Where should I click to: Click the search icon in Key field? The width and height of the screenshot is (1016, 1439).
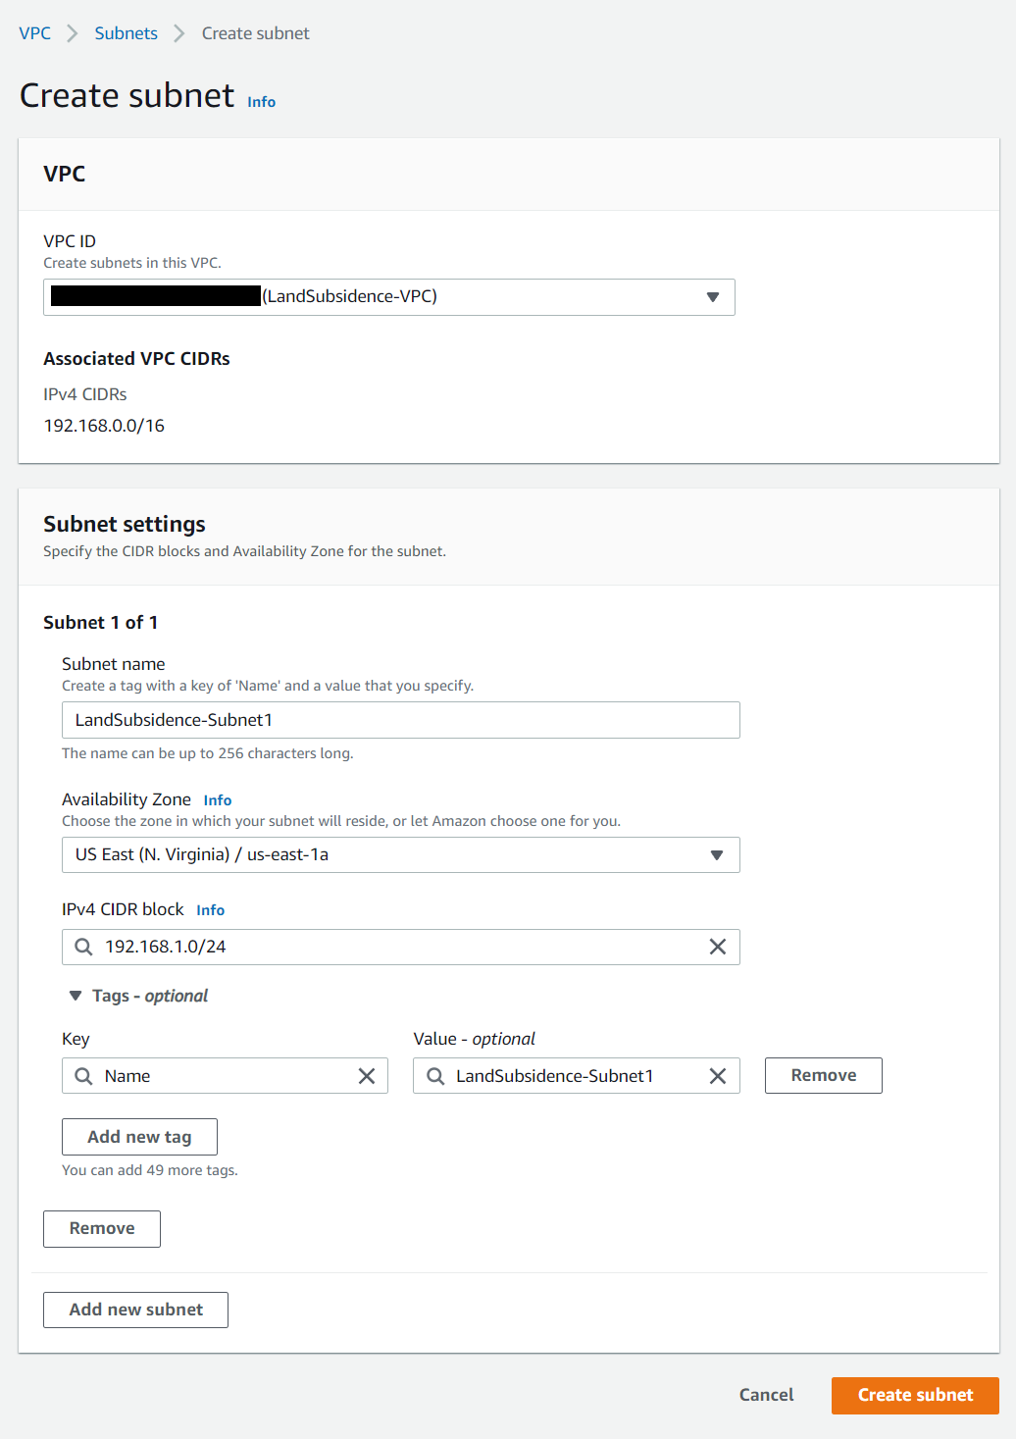click(x=84, y=1076)
